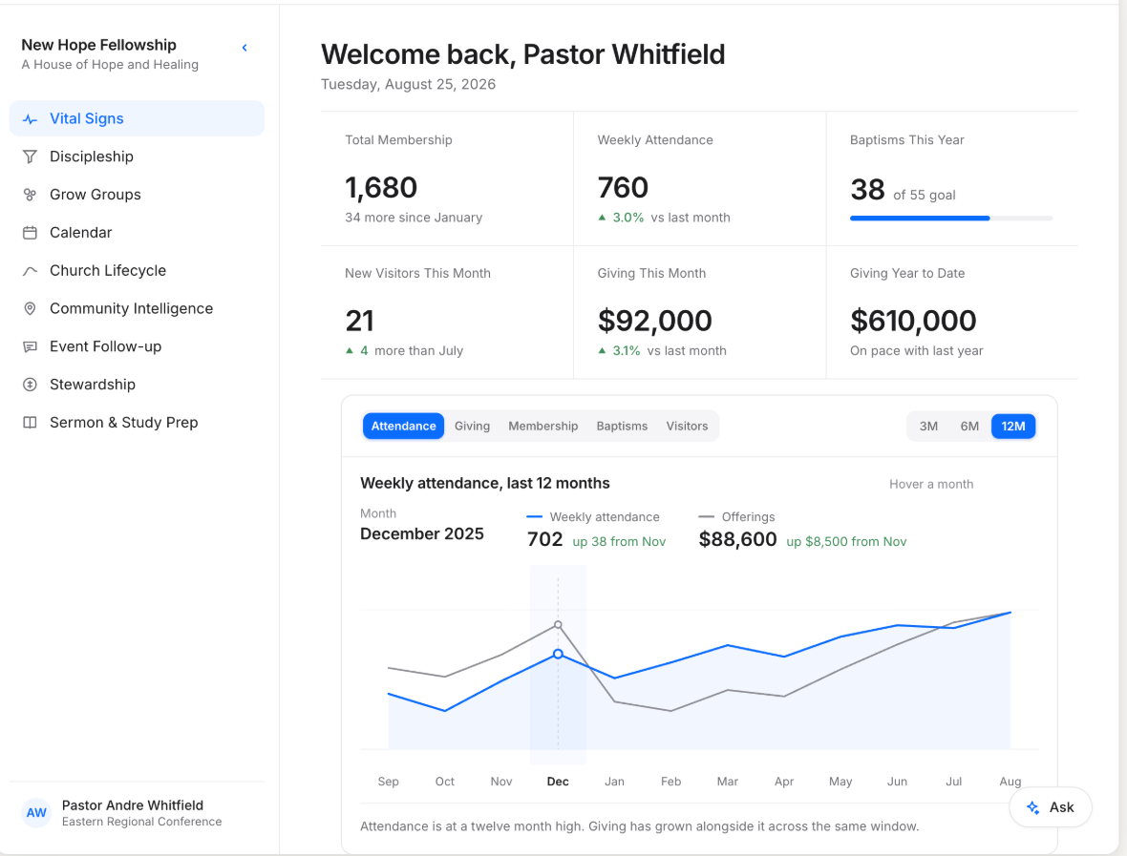Click the Jan label on chart axis

[614, 782]
